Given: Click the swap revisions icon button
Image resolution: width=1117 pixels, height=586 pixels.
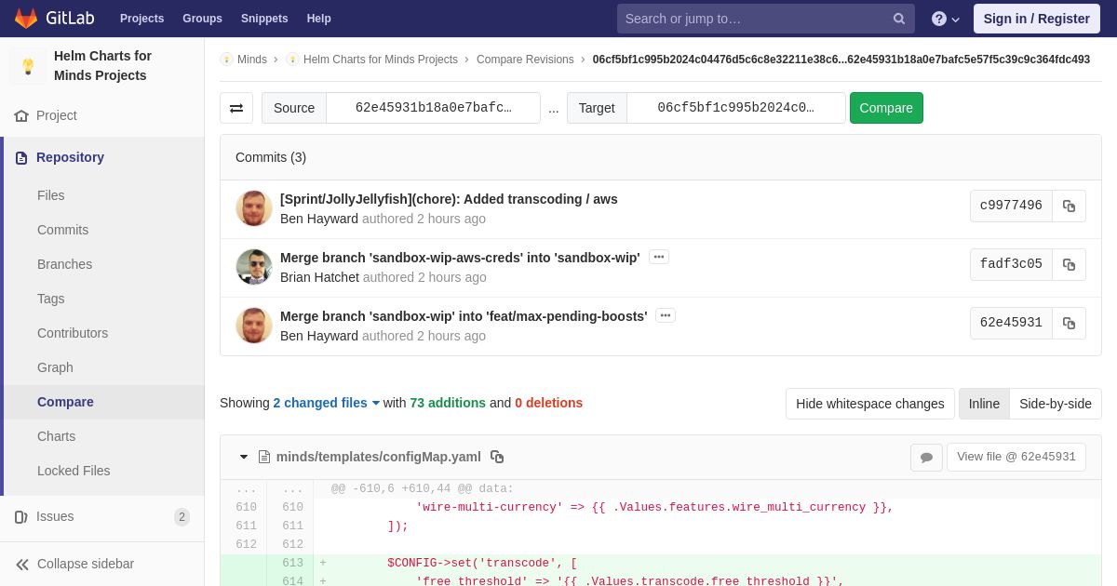Looking at the screenshot, I should click(x=236, y=108).
